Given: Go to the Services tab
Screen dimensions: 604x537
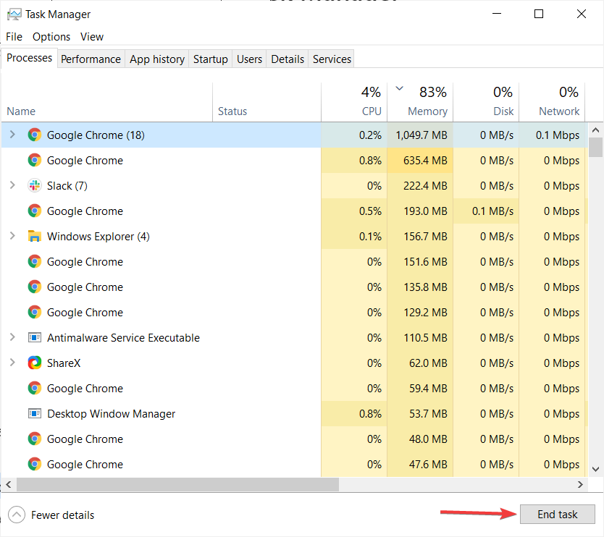Looking at the screenshot, I should (x=332, y=59).
